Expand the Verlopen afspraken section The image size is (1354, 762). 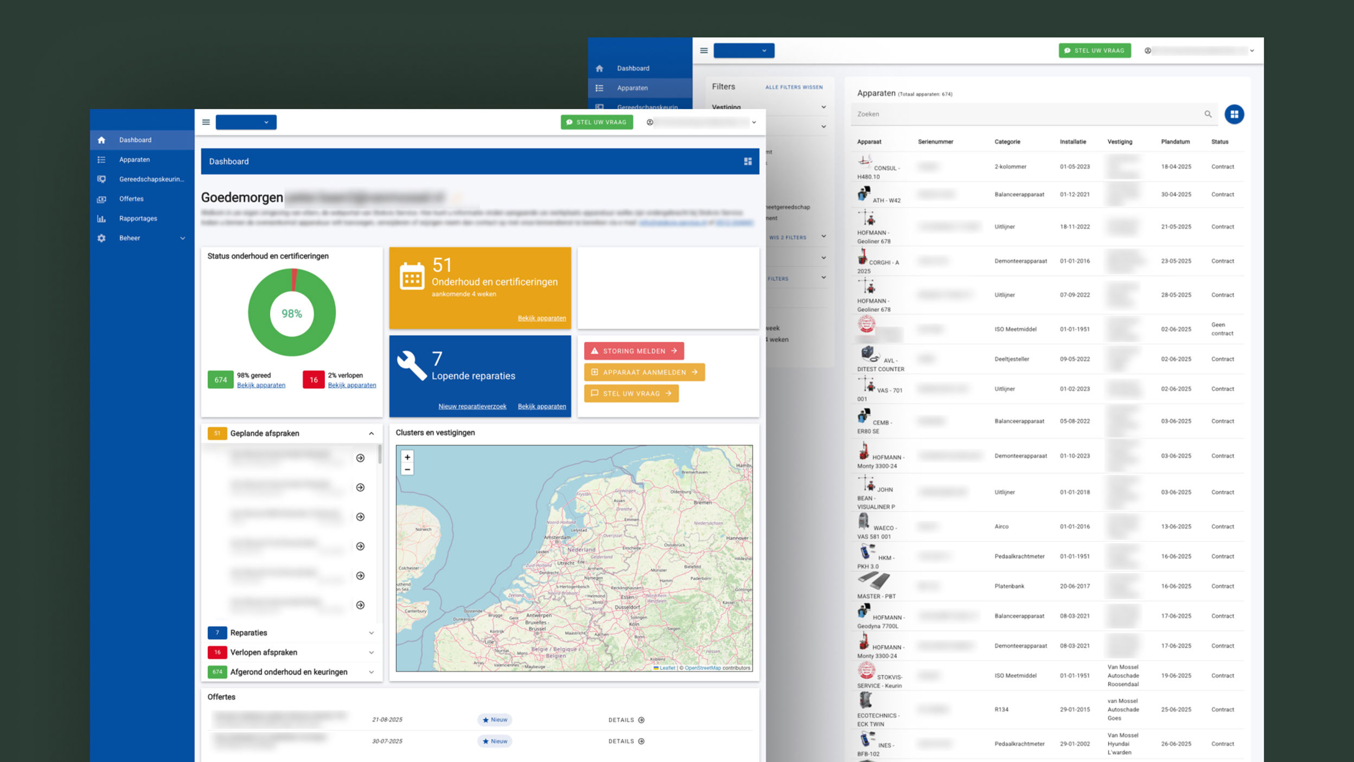point(371,652)
